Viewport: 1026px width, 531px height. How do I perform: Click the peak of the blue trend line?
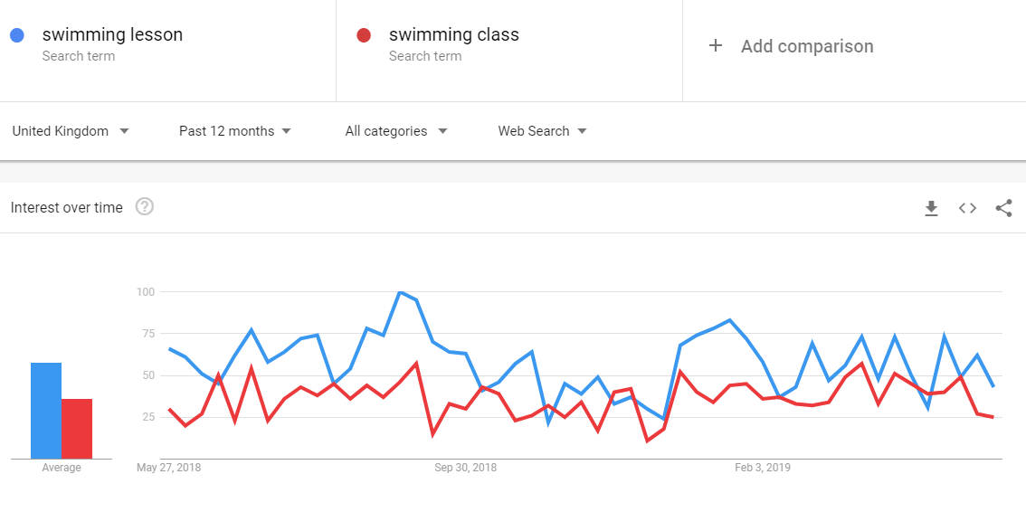(399, 291)
